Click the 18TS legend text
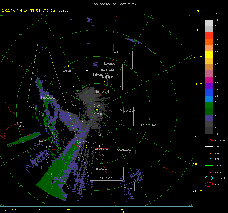 [218, 172]
